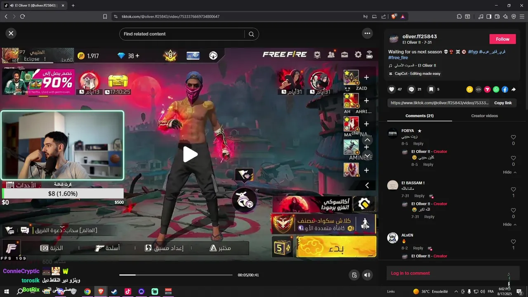This screenshot has width=528, height=297.
Task: Click the FRA language indicator
Action: [490, 292]
